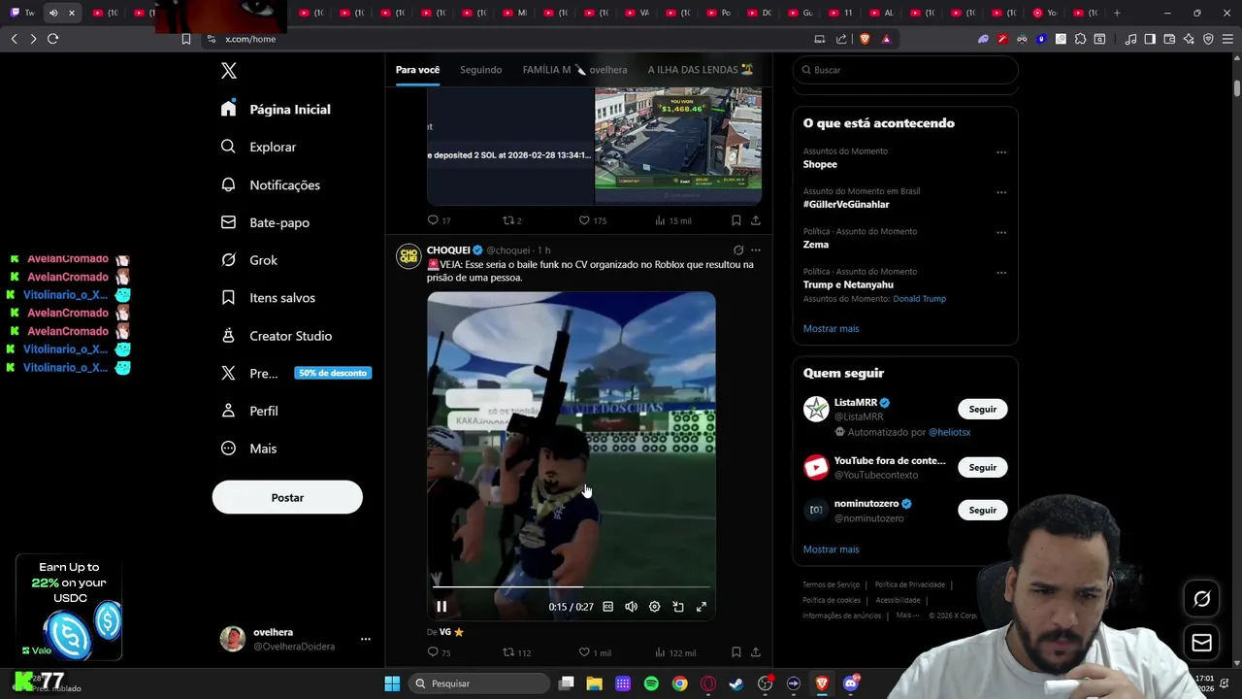The image size is (1242, 699).
Task: Reply to the post with 17 replies
Action: [439, 220]
